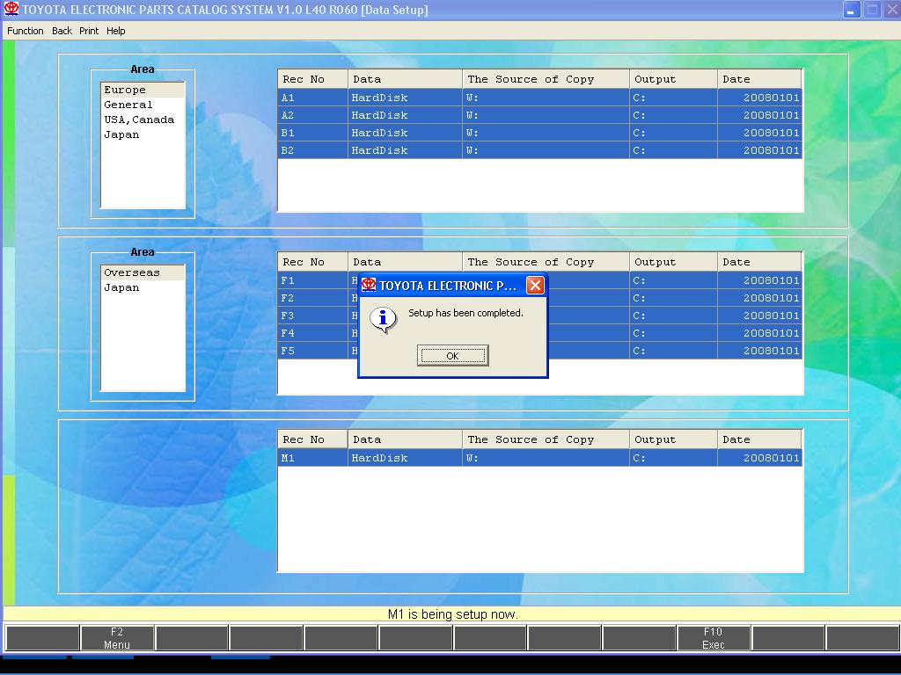Open the Help menu
The width and height of the screenshot is (901, 675).
click(x=116, y=31)
